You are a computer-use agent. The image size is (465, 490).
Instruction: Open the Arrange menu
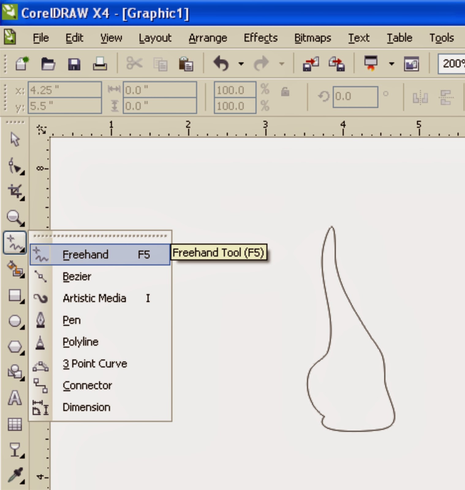(208, 38)
